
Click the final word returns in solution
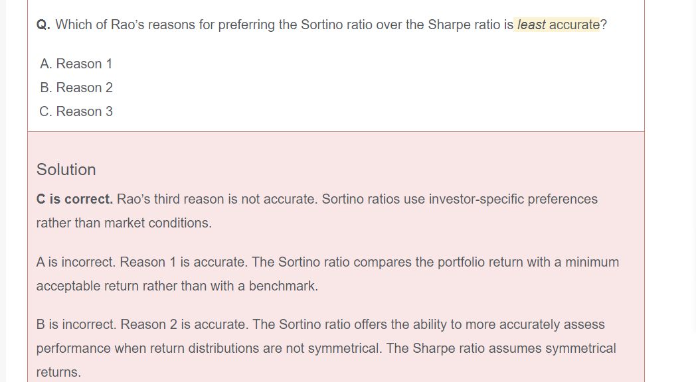click(x=58, y=372)
